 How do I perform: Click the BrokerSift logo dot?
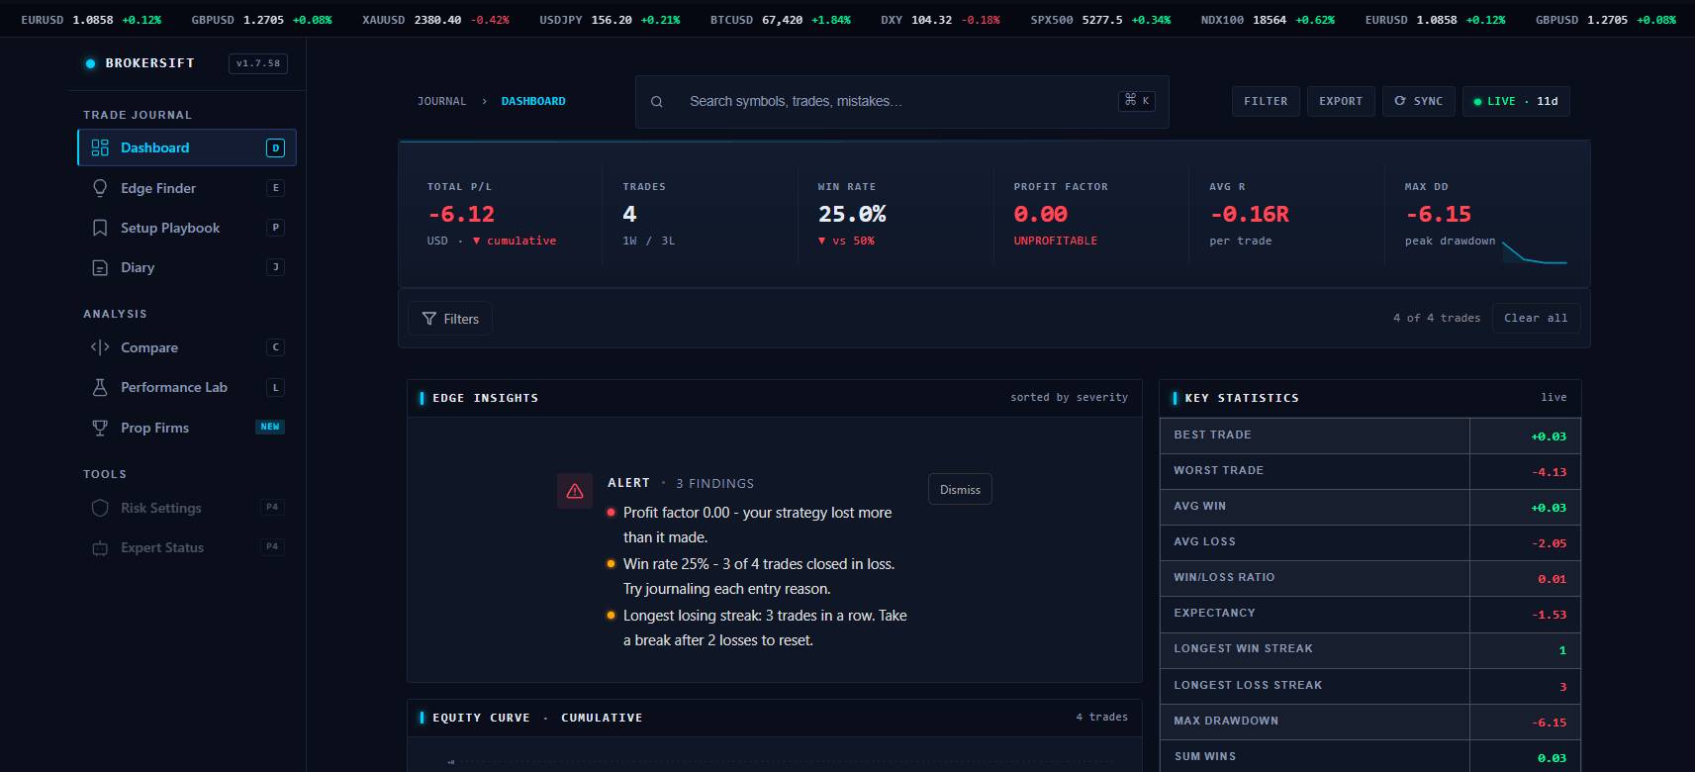[x=90, y=63]
